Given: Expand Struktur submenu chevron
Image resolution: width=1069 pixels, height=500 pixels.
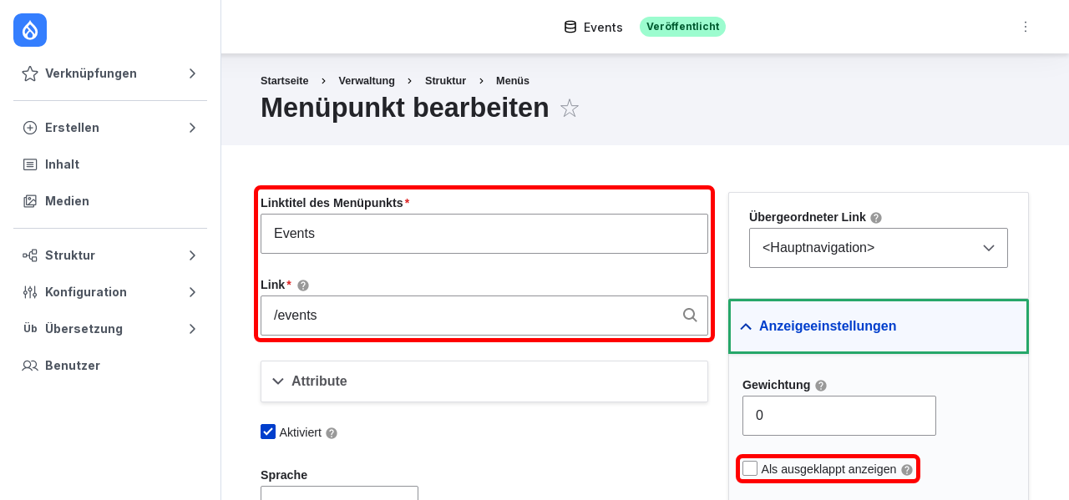Looking at the screenshot, I should pyautogui.click(x=192, y=255).
